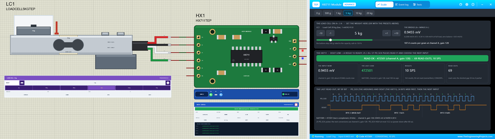Click the Running status indicator in status bar
495x139 pixels.
(318, 137)
